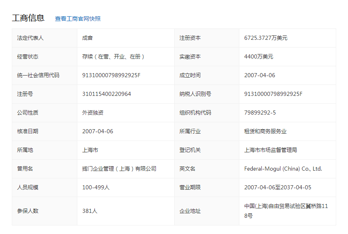
Task: Click the 所属地 label
Action: pyautogui.click(x=25, y=150)
